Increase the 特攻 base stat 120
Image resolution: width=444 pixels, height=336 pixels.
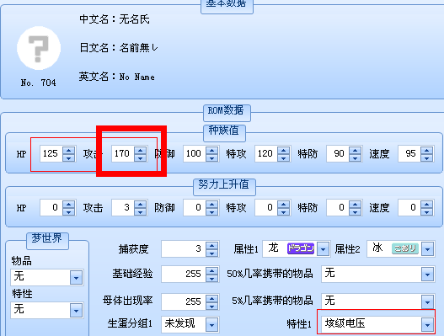[x=283, y=150]
